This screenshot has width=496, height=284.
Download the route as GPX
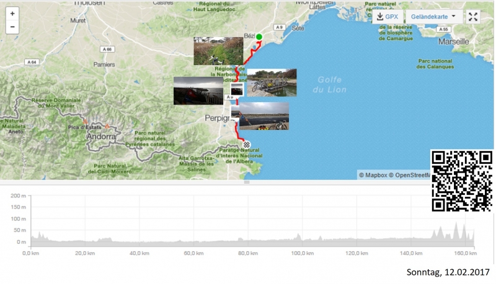387,17
